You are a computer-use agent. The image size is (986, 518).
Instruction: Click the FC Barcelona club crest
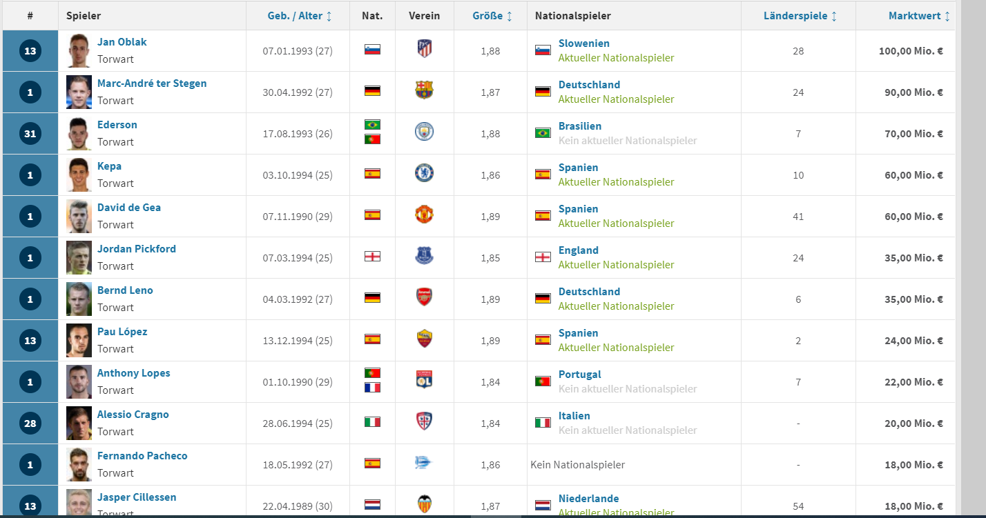(x=424, y=90)
